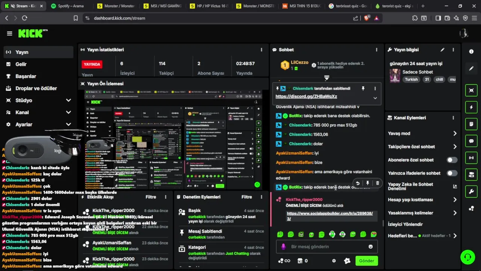This screenshot has width=481, height=271.
Task: Open Yayın İstatistikleri panel options menu
Action: [x=262, y=50]
